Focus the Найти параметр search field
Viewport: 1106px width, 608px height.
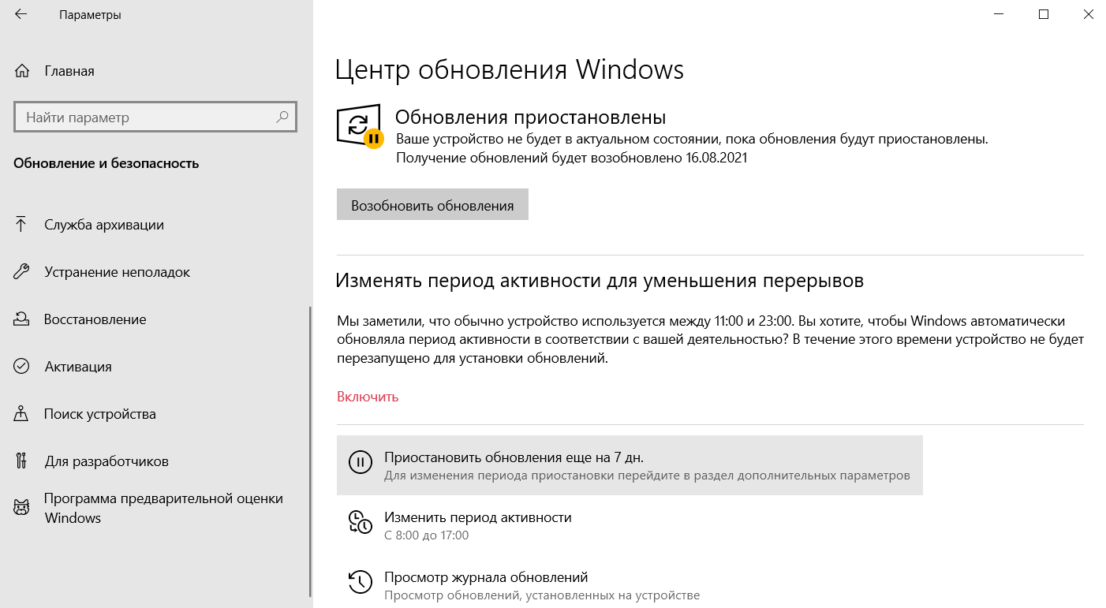[x=155, y=117]
